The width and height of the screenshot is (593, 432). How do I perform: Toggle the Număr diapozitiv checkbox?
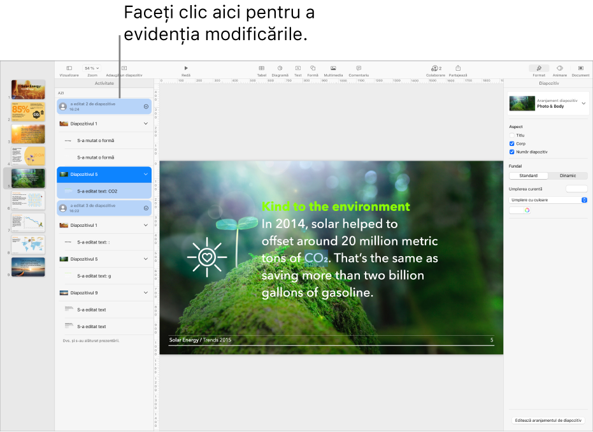pos(512,152)
